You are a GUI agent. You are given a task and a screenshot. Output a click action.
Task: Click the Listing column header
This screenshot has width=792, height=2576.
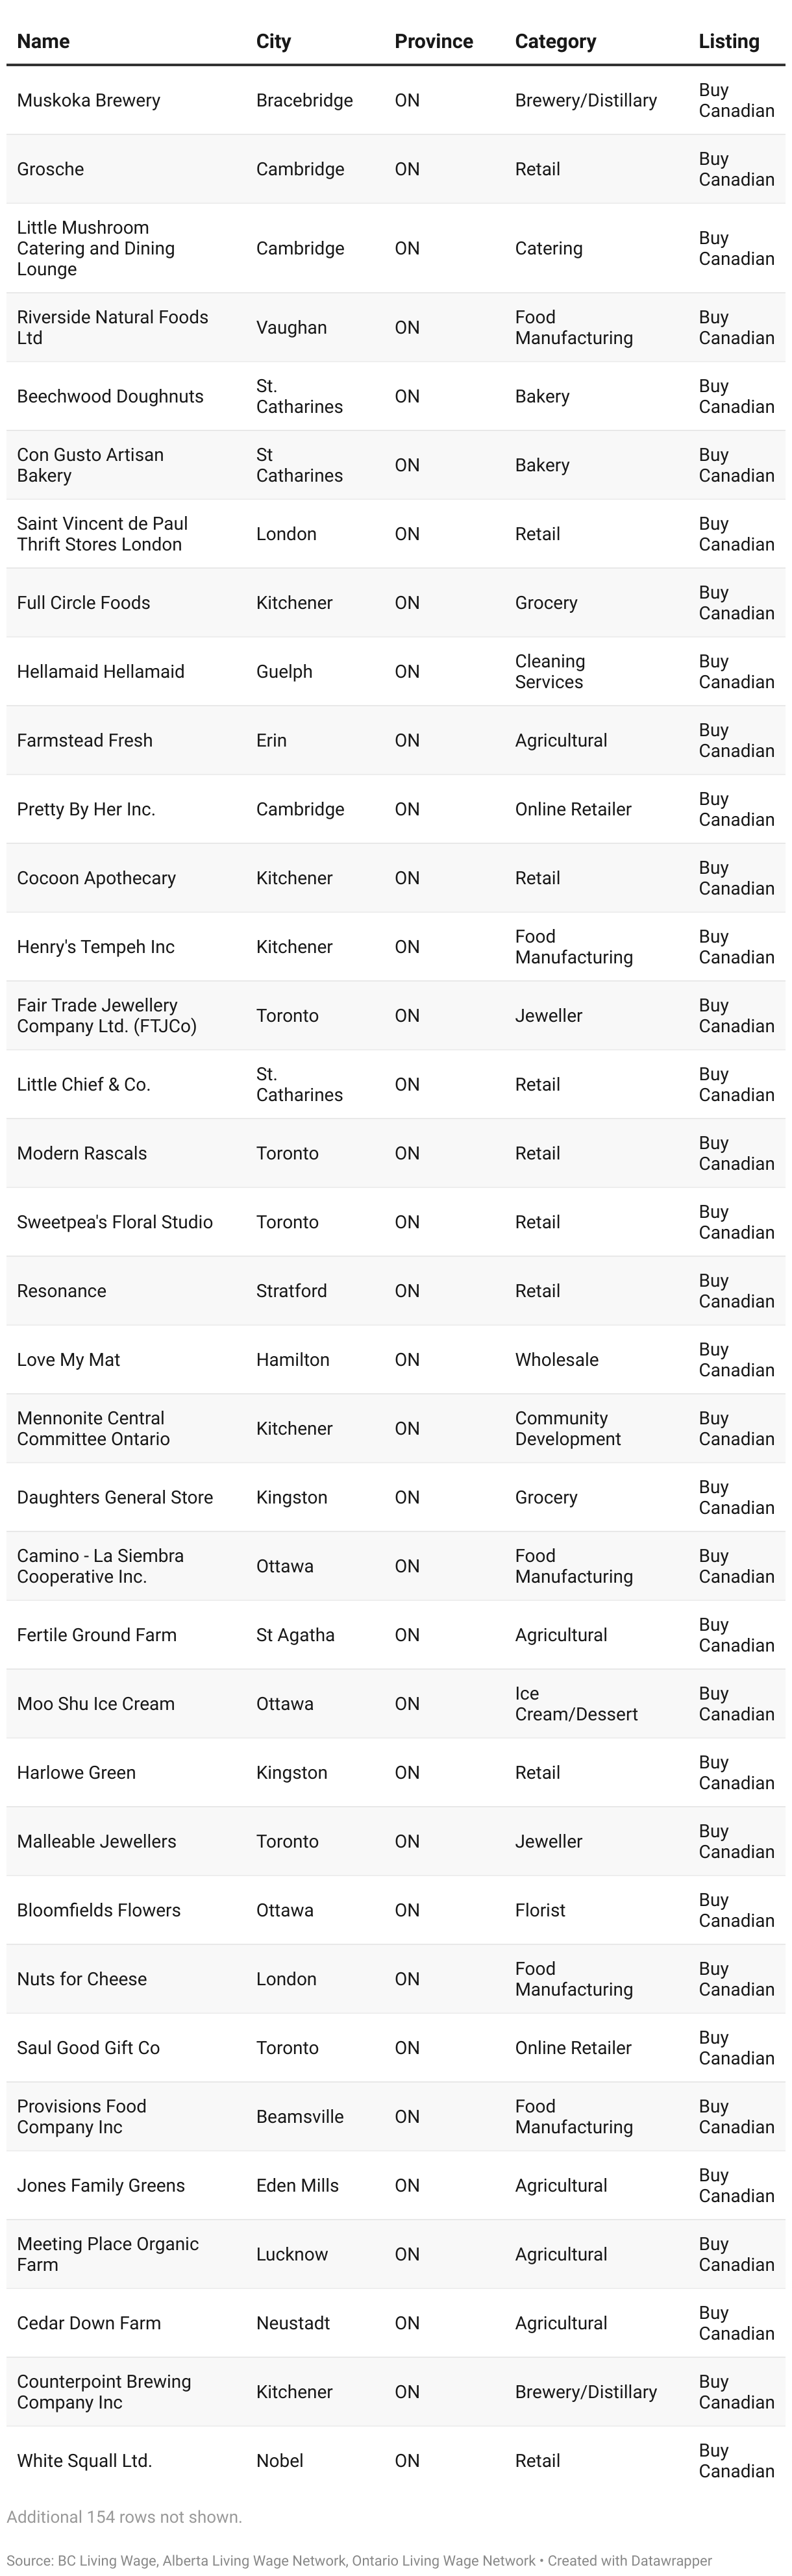tap(729, 41)
